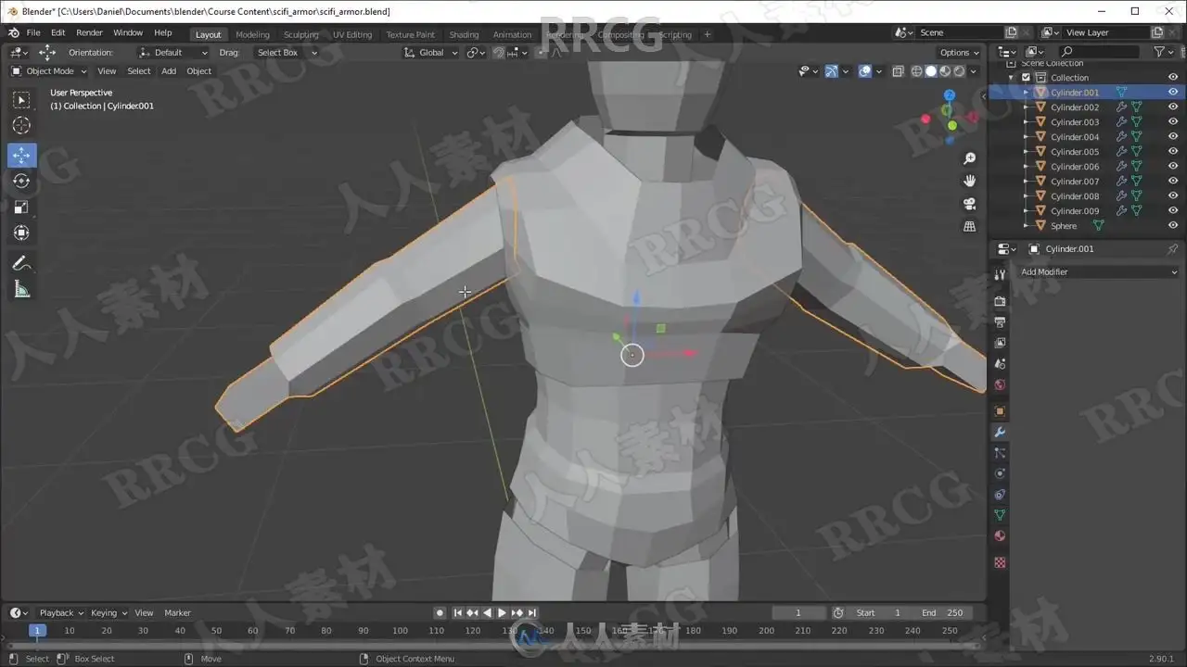Open the Tool properties tab

[1000, 275]
